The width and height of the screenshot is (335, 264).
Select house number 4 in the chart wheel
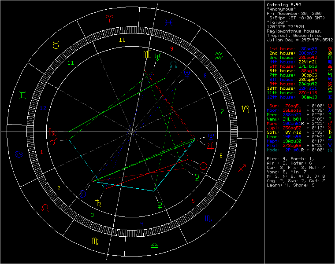141,224
